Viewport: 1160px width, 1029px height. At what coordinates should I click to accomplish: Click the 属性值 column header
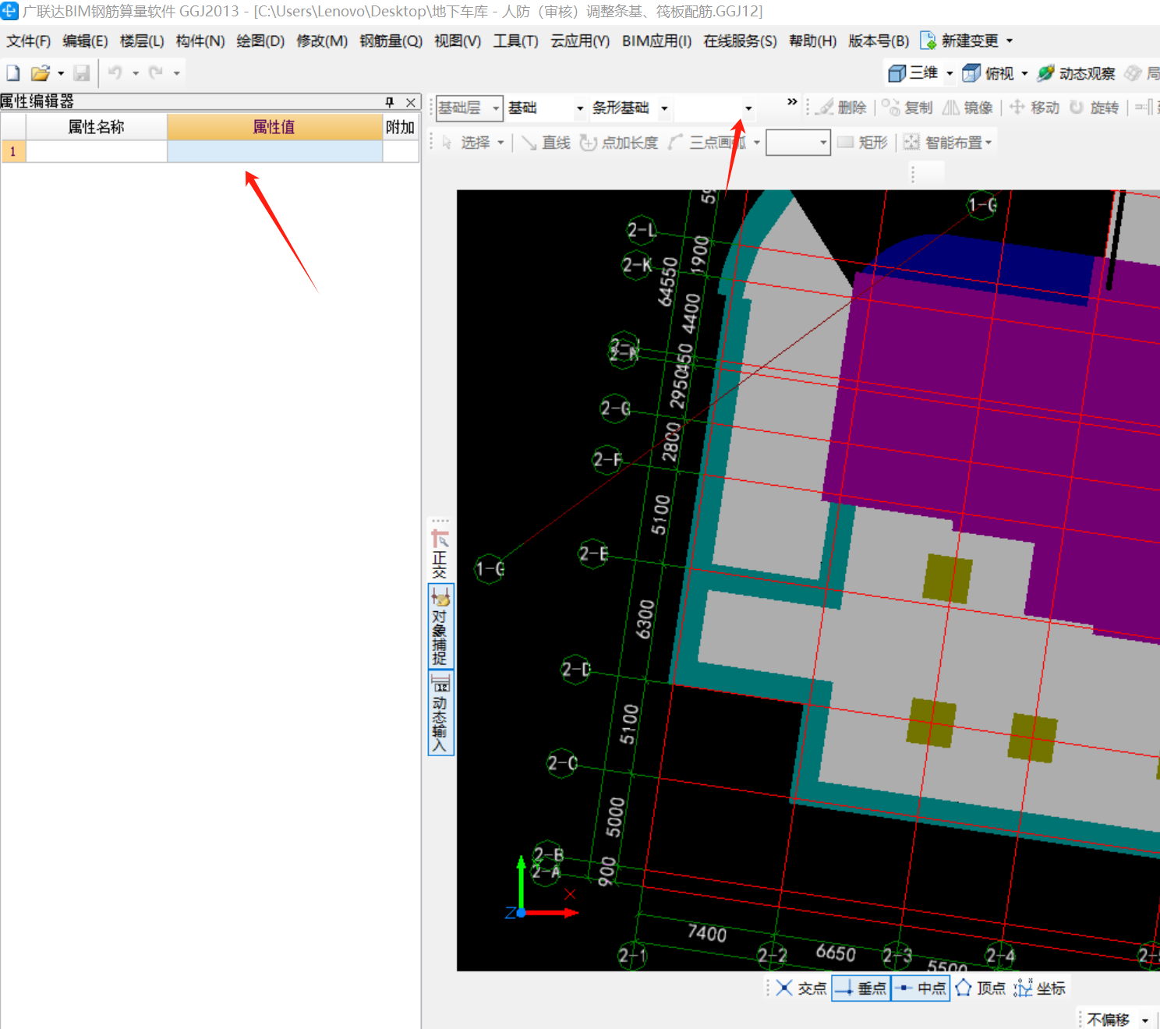tap(274, 127)
